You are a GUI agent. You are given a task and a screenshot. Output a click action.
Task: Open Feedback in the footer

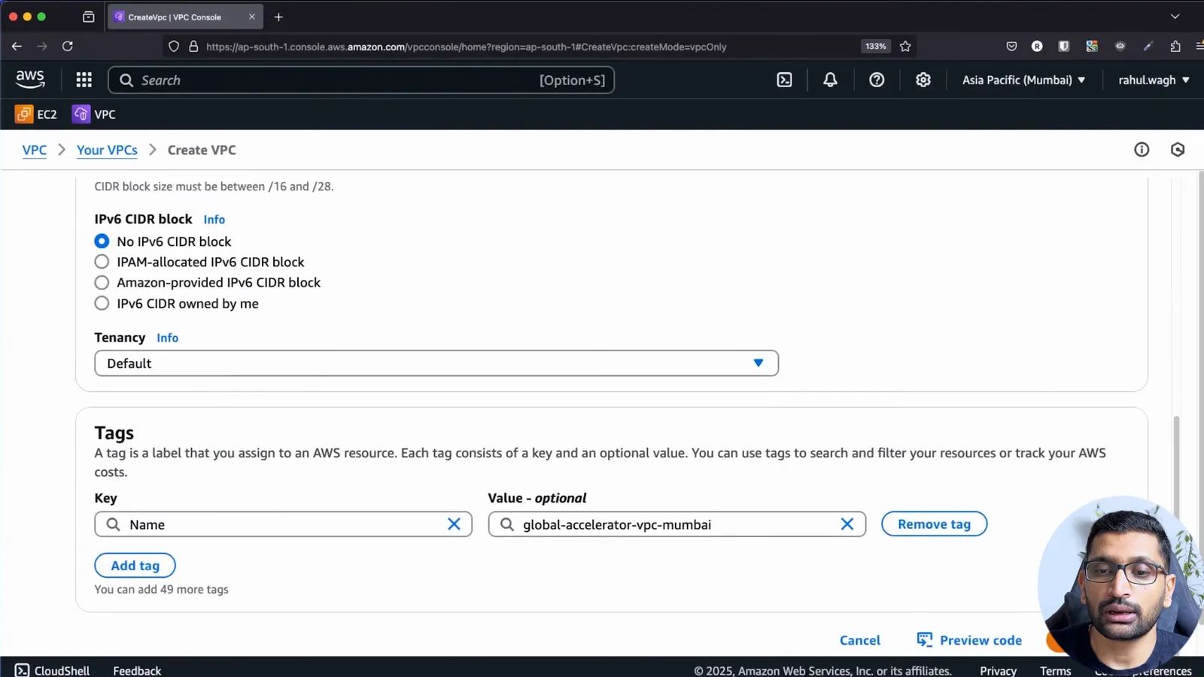click(x=137, y=670)
